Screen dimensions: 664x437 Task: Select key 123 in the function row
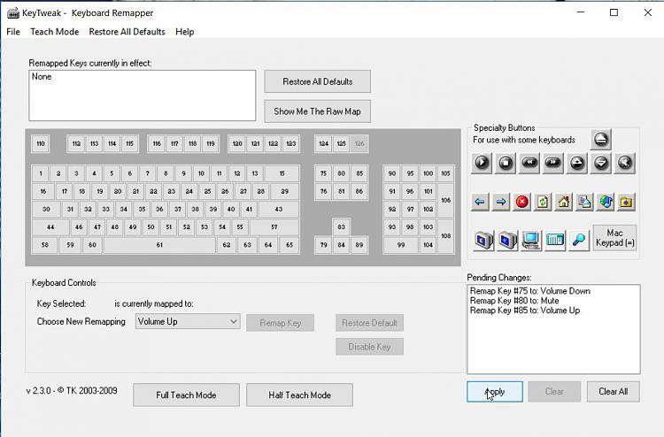tap(291, 144)
